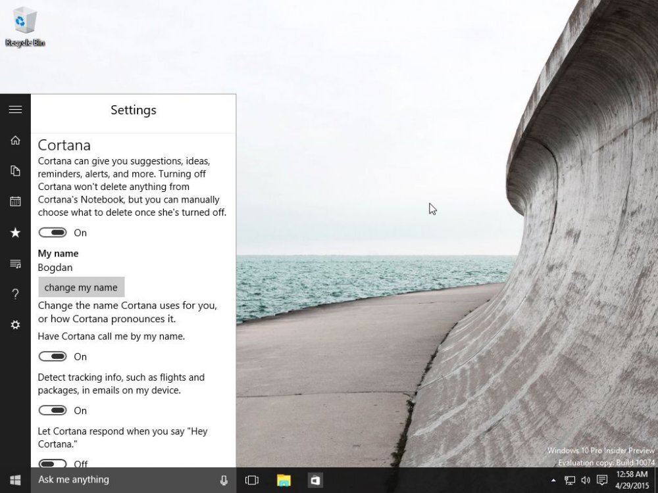This screenshot has width=658, height=493.
Task: View Reminders in Cortana sidebar
Action: pyautogui.click(x=15, y=201)
